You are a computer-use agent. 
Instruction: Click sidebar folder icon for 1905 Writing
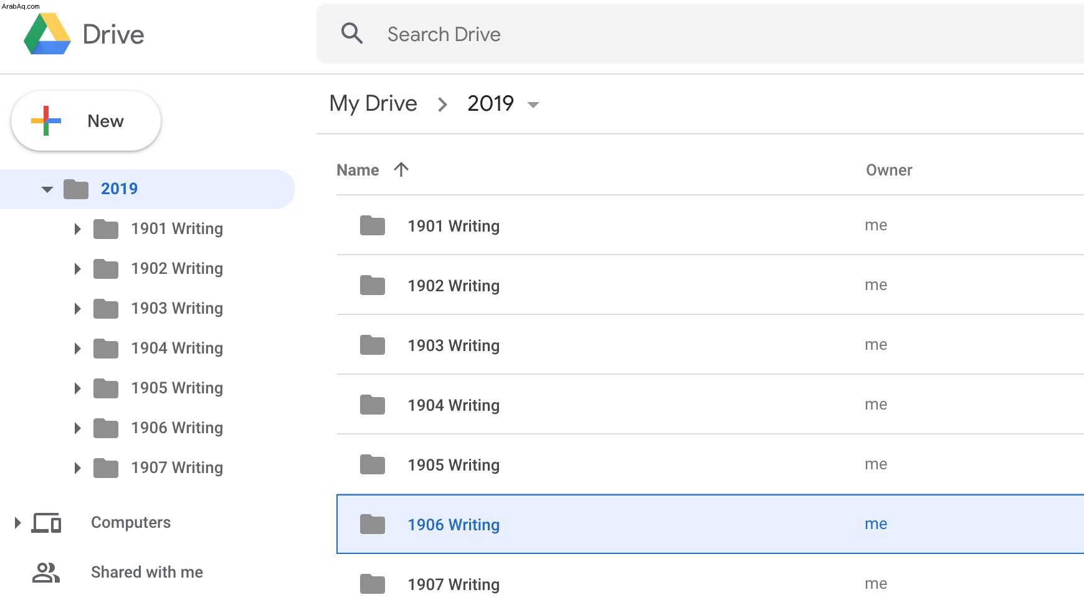pos(106,388)
